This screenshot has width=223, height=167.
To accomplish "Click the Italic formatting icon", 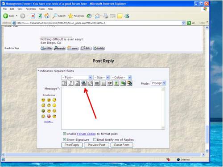I will click(x=71, y=83).
